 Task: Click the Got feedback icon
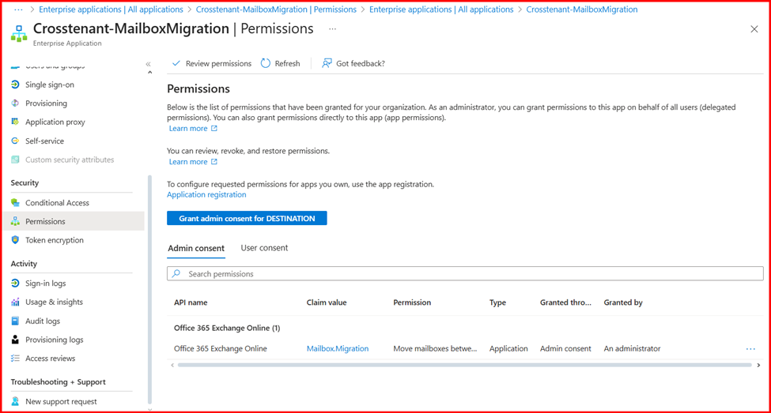(327, 63)
